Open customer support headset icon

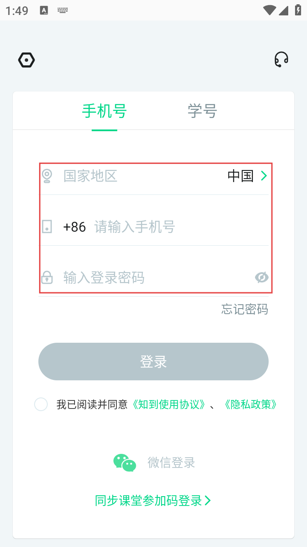[281, 60]
